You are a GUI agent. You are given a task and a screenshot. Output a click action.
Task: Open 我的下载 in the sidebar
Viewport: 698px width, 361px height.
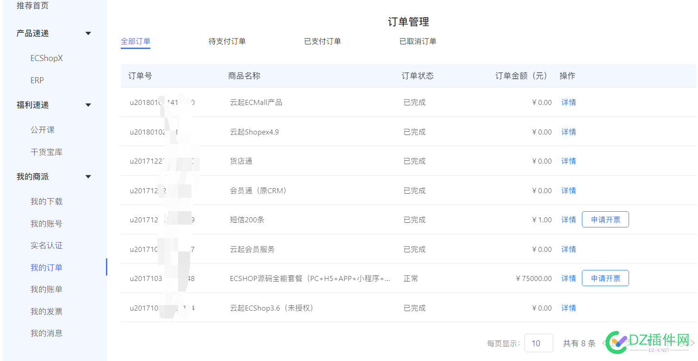coord(46,202)
